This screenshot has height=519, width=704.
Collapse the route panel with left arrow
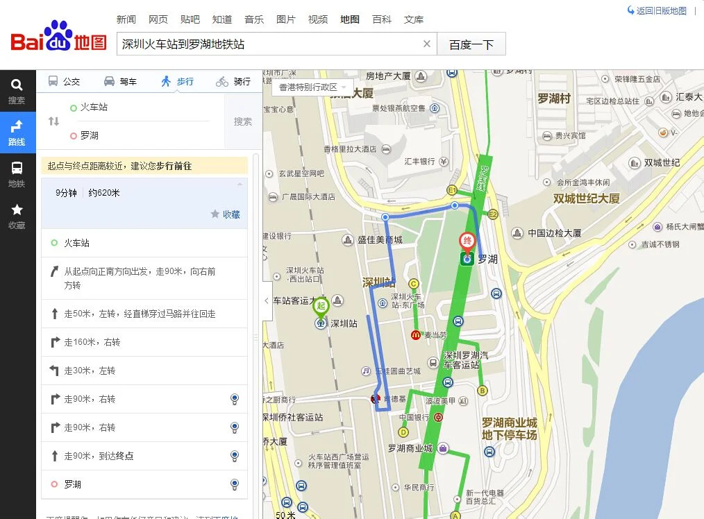tap(265, 301)
